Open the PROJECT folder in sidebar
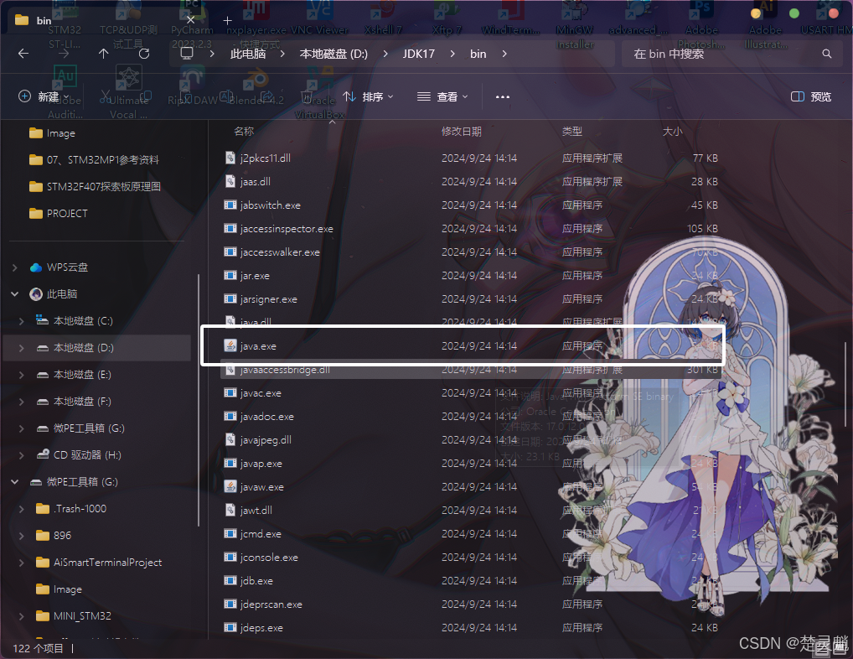 (x=97, y=213)
